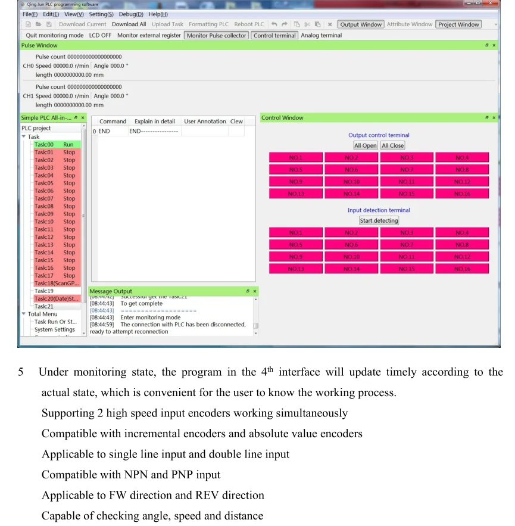515x526 pixels.
Task: Click the All Open button
Action: 366,145
